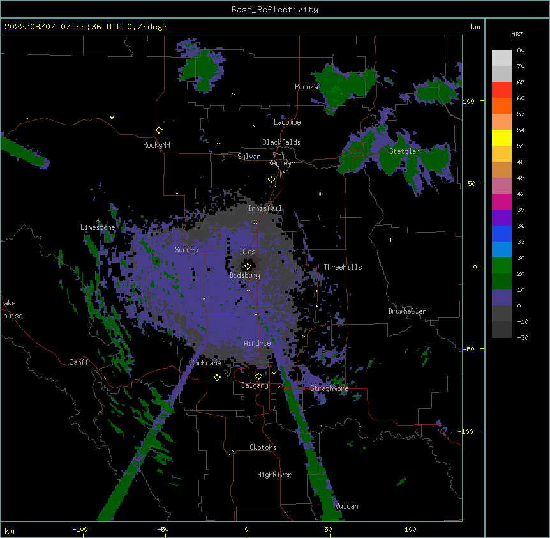This screenshot has width=550, height=538.
Task: Pick the light blue 30-33 dBZ band
Action: 502,250
